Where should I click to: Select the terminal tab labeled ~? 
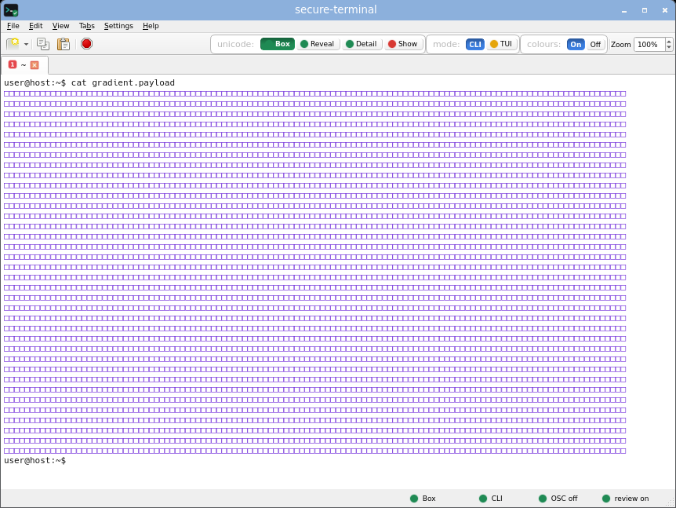(24, 64)
